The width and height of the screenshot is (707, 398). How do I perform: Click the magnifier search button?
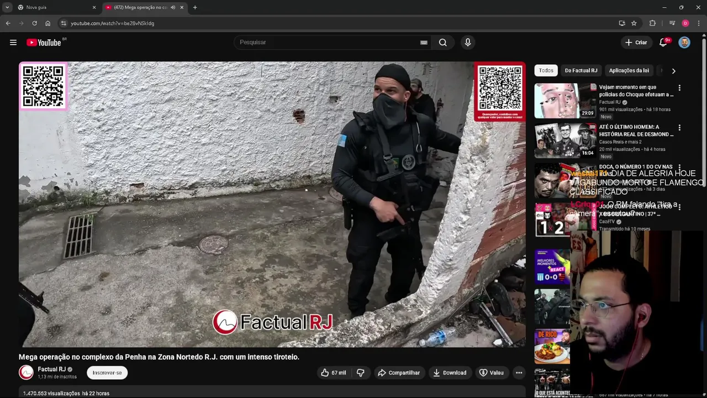pos(443,43)
